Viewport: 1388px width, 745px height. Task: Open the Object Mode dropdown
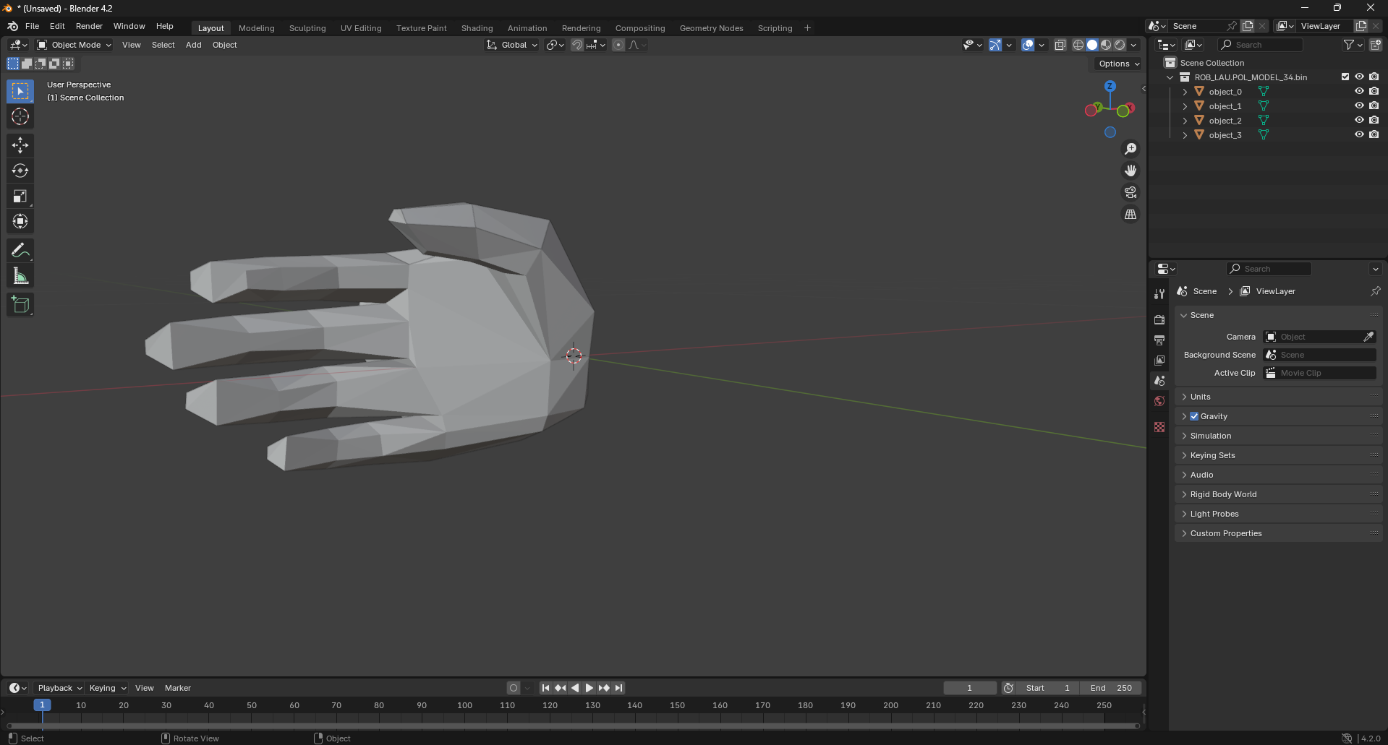click(74, 45)
